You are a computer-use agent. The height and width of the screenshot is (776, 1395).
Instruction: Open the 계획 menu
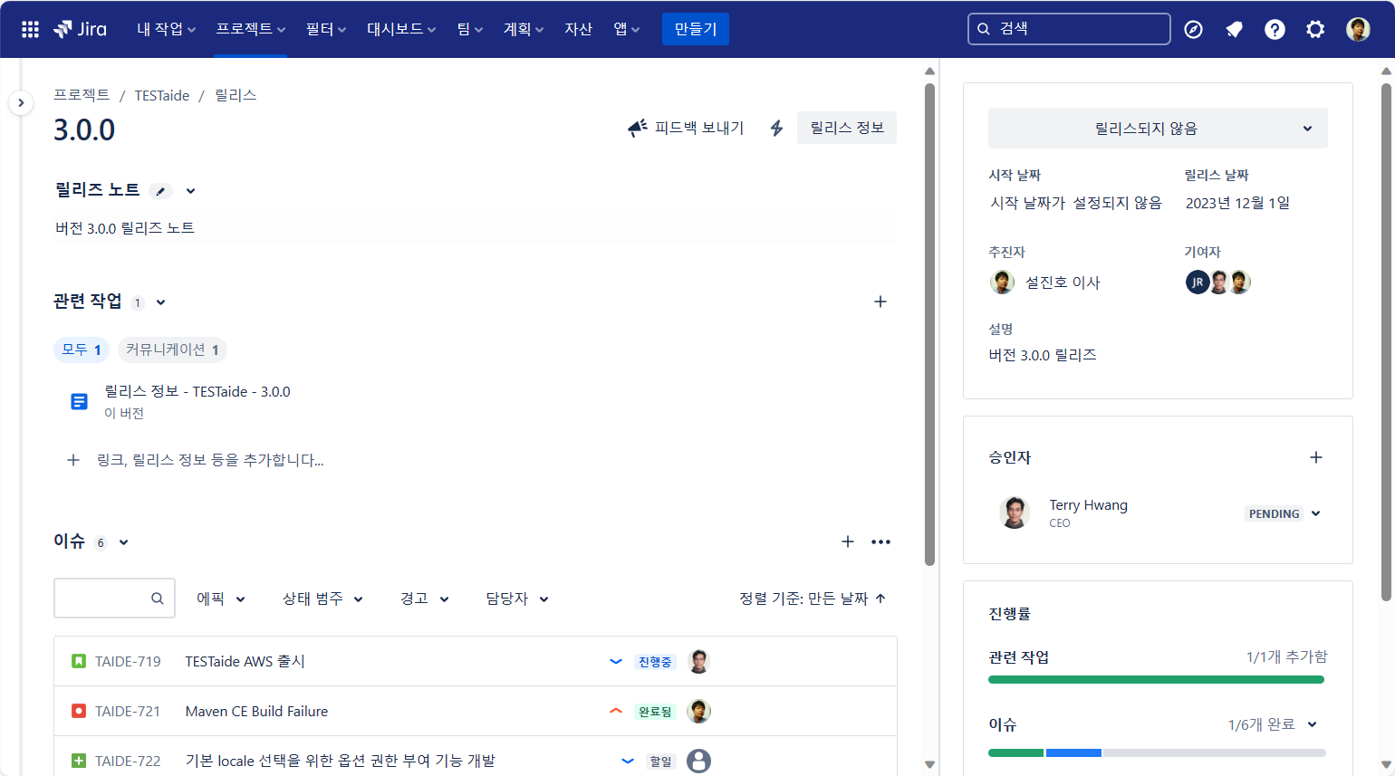[524, 29]
